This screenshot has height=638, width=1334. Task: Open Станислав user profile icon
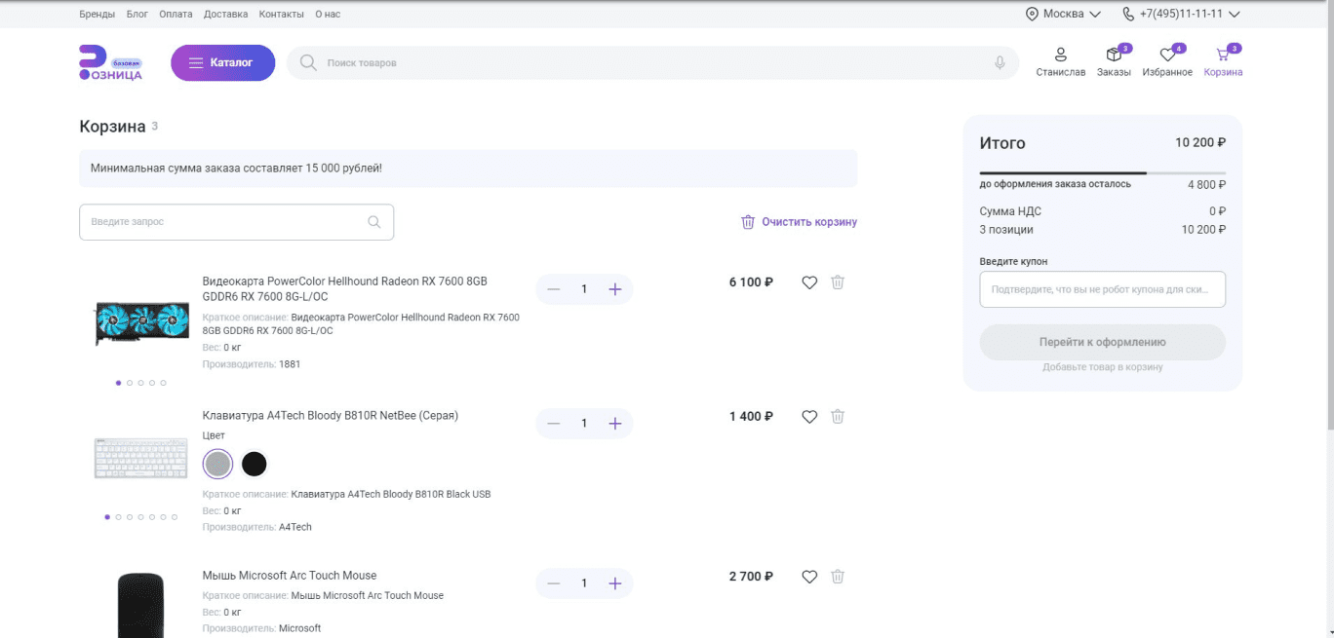point(1061,55)
